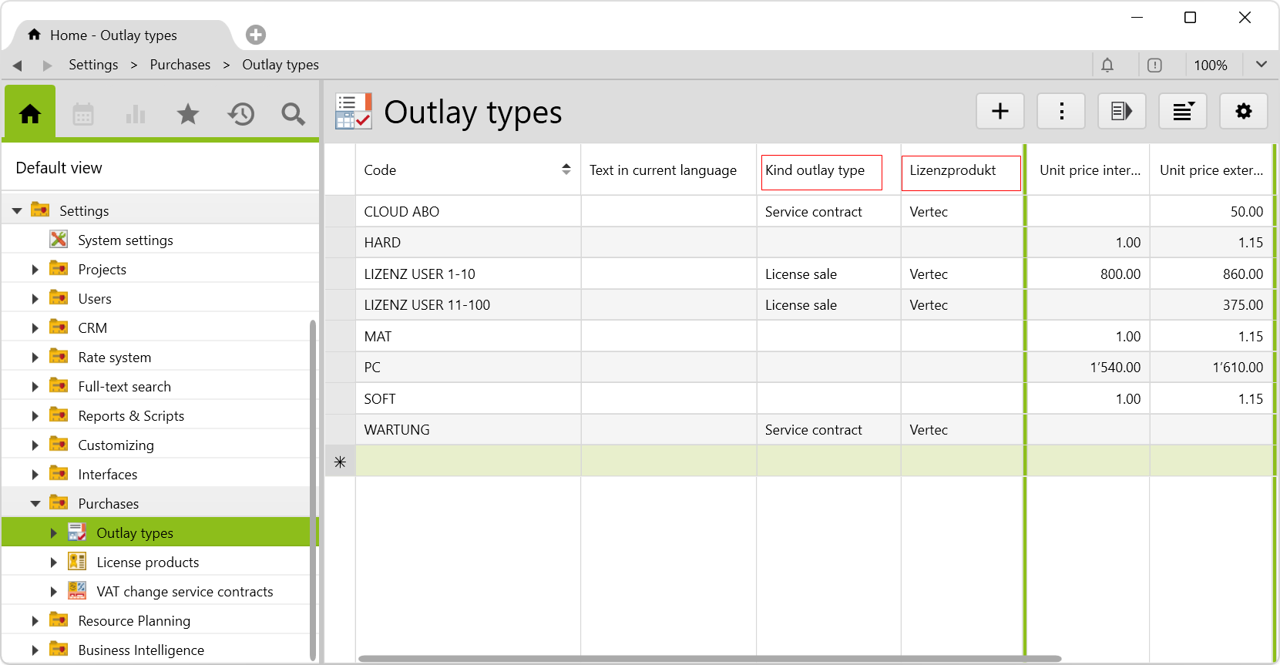The image size is (1280, 665).
Task: Add new outlay type with plus button
Action: click(x=999, y=112)
